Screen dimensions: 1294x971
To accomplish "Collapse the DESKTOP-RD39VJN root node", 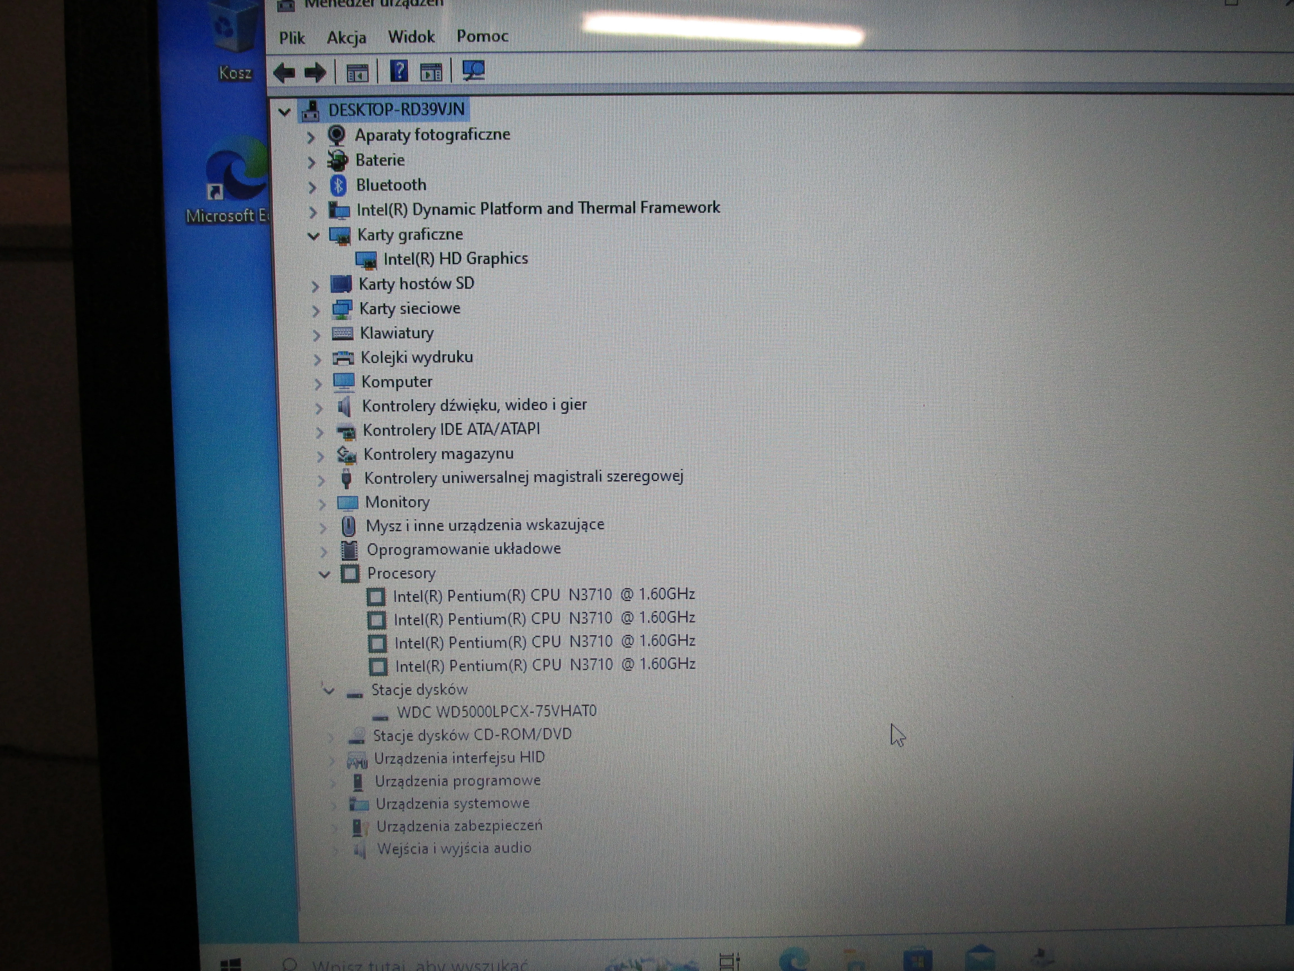I will click(x=284, y=111).
